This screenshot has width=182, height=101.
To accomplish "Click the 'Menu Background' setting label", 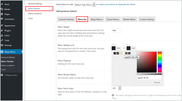I will (66, 45).
